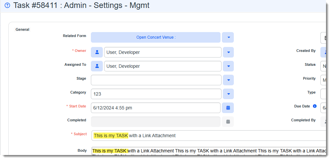Click the Assigned To user lookup icon

[x=97, y=66]
